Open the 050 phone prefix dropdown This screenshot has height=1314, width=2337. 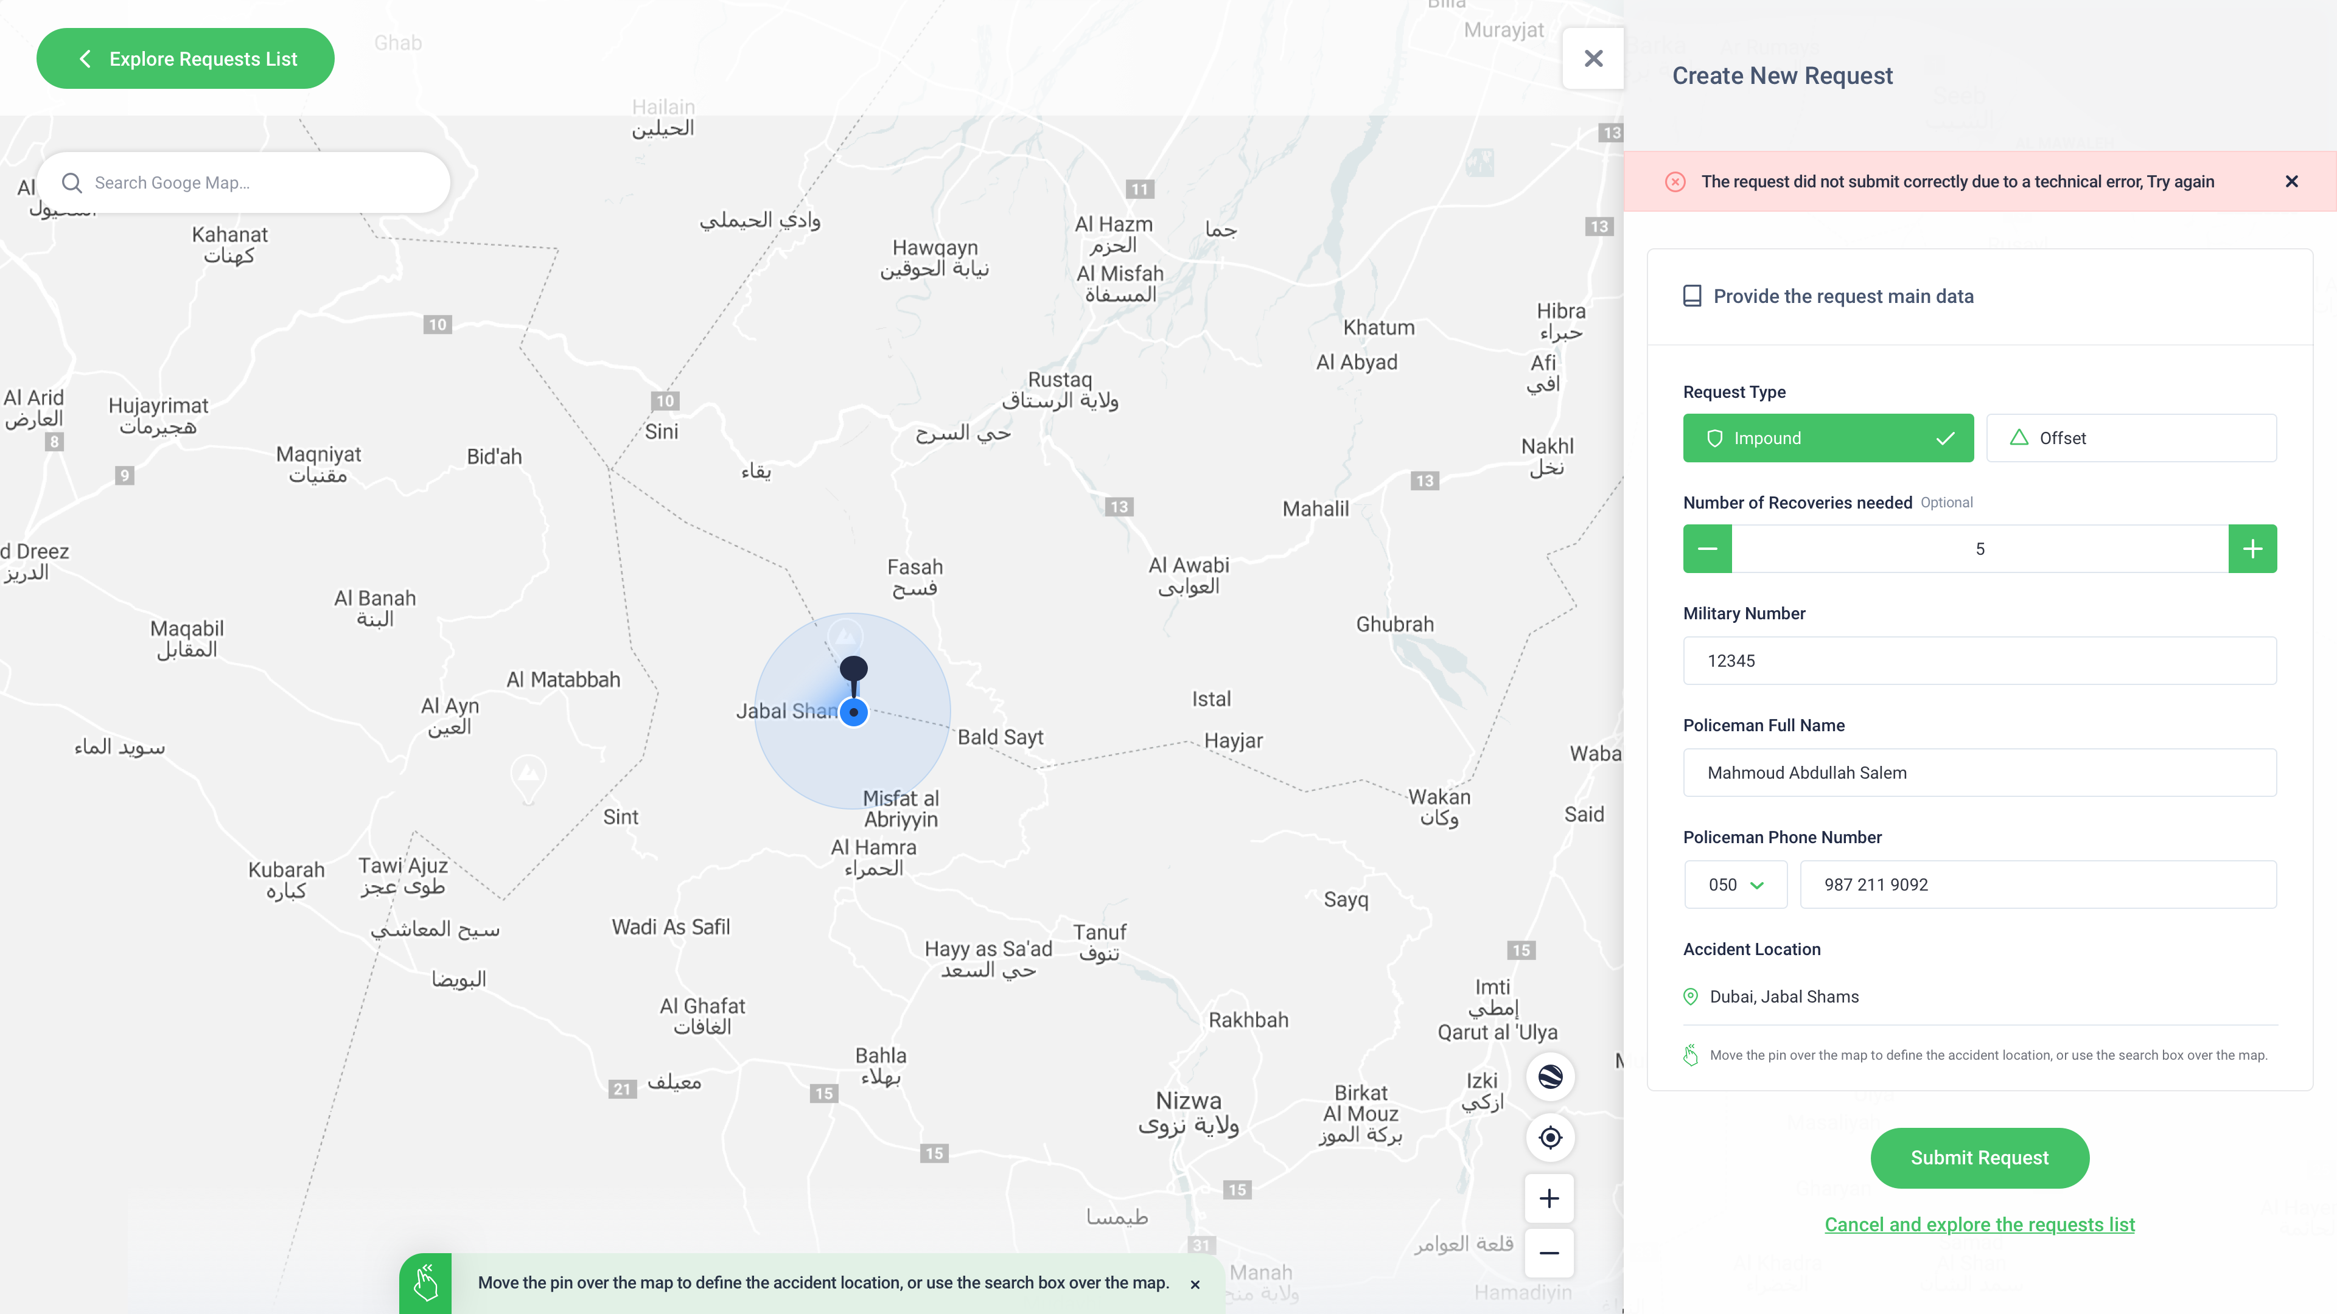[1736, 884]
